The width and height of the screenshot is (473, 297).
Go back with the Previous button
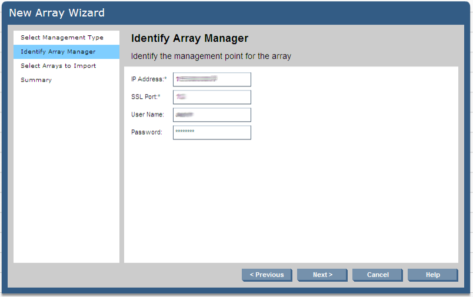click(267, 275)
